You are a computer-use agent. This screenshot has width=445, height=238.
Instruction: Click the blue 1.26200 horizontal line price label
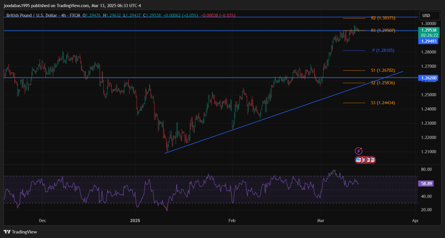point(429,78)
